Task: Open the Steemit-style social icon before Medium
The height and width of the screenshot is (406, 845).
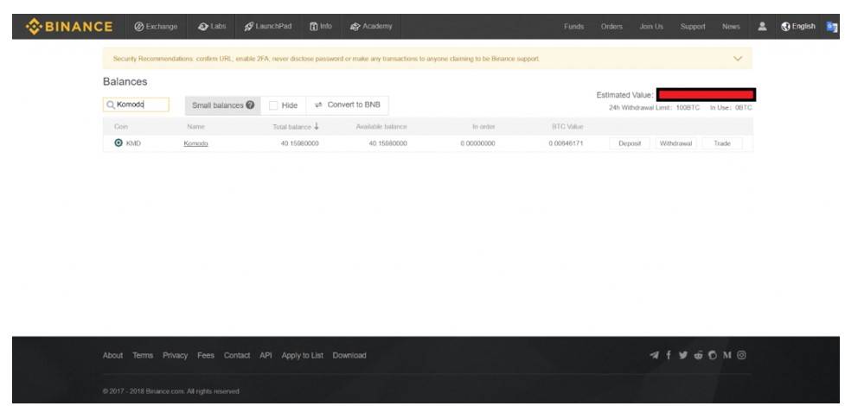Action: tap(713, 355)
